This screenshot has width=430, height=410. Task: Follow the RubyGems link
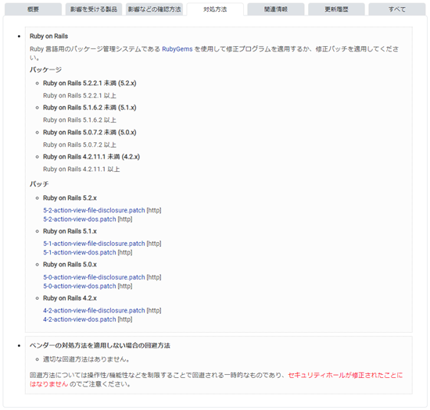tap(177, 49)
